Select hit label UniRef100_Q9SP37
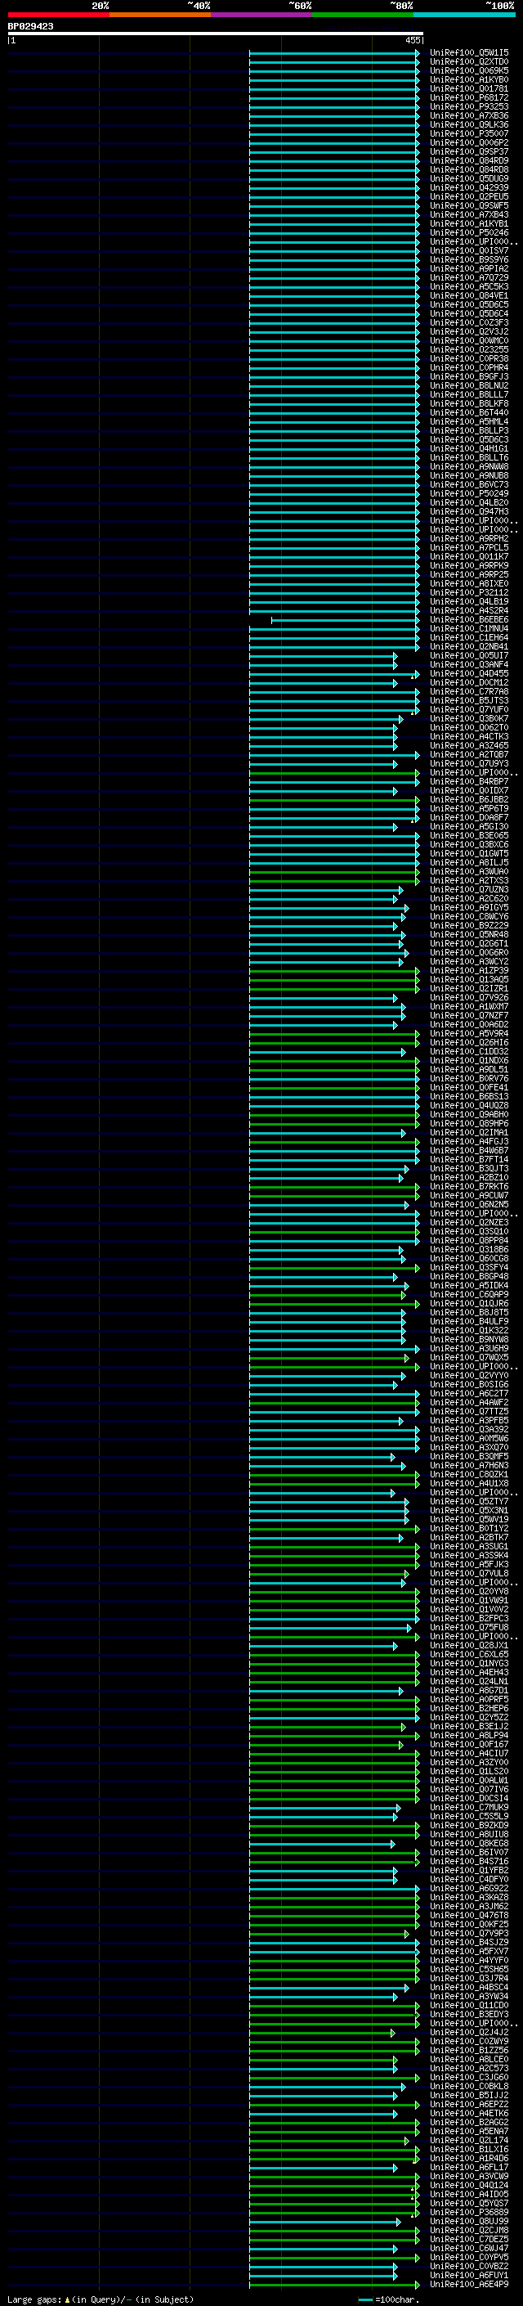 [x=469, y=151]
